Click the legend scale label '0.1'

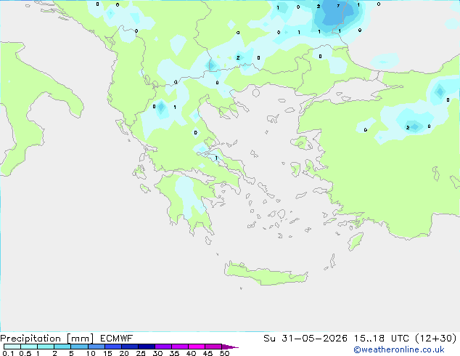pyautogui.click(x=8, y=353)
